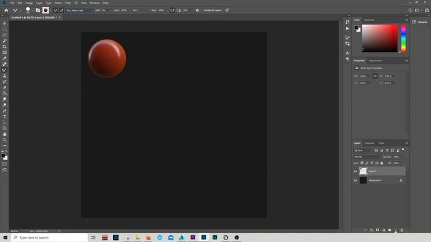Open the Opacity slider dropdown arrow
Image resolution: width=431 pixels, height=242 pixels.
pos(402,157)
